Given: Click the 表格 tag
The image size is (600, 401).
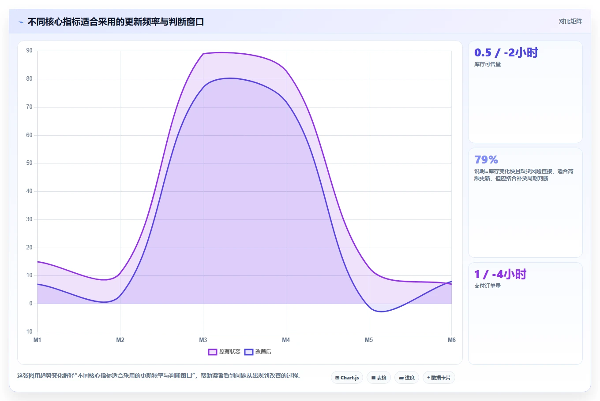Looking at the screenshot, I should point(379,378).
